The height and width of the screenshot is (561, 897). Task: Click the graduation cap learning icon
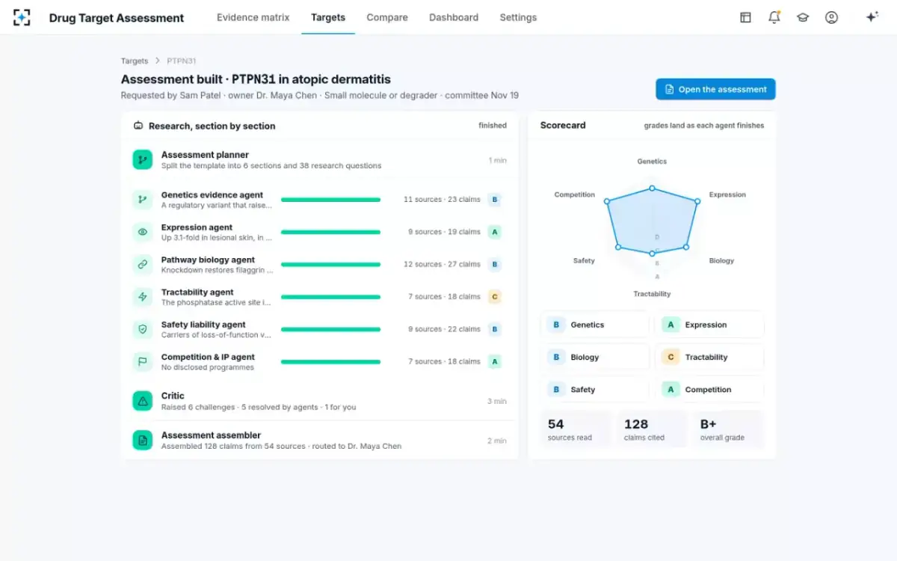tap(803, 17)
